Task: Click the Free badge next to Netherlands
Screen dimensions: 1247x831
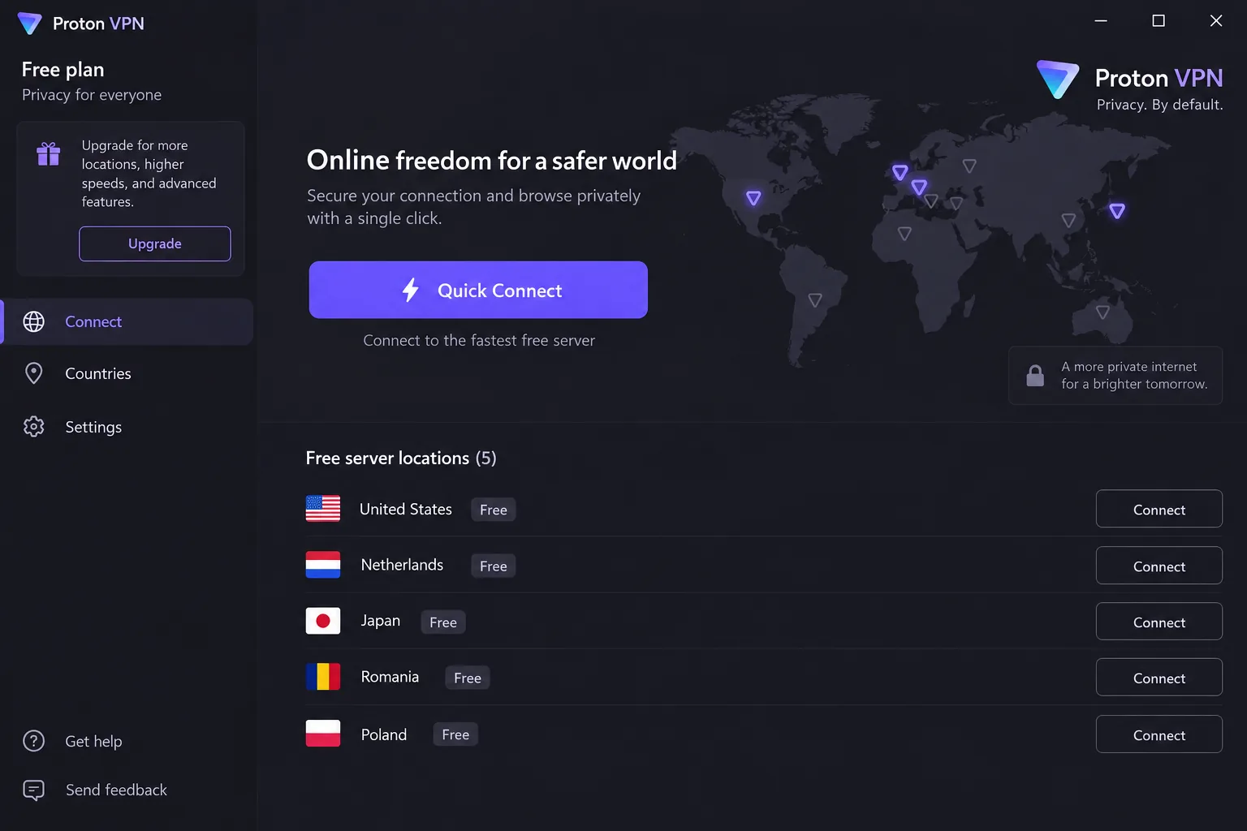Action: (x=494, y=566)
